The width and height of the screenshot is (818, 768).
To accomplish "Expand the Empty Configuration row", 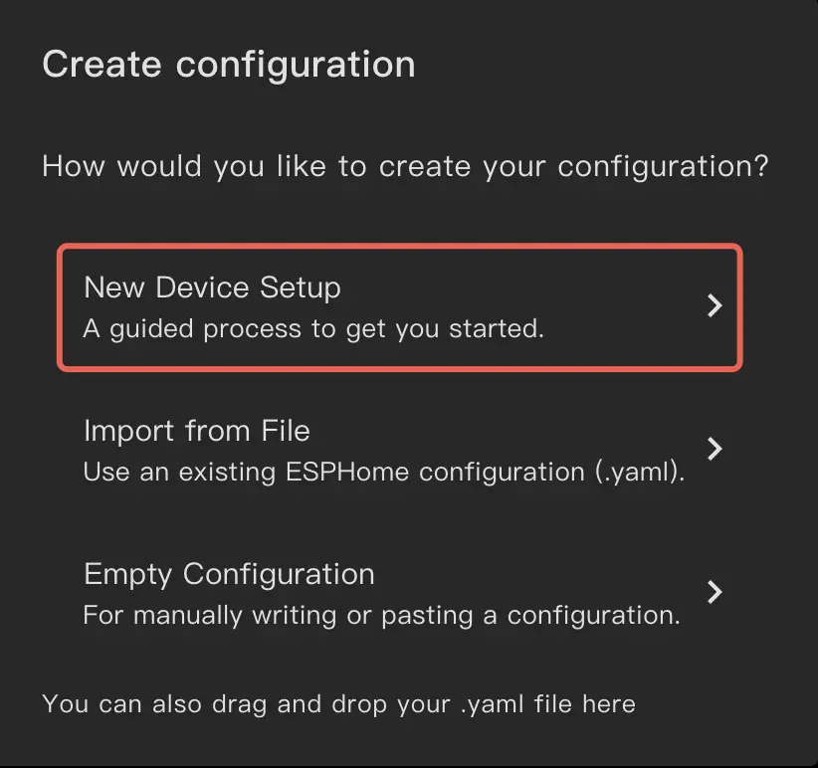I will (x=714, y=592).
